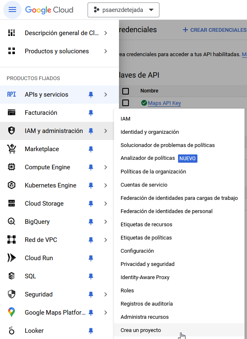Unpin IAM y administración
Screen dimensions: 247x339
coord(91,131)
